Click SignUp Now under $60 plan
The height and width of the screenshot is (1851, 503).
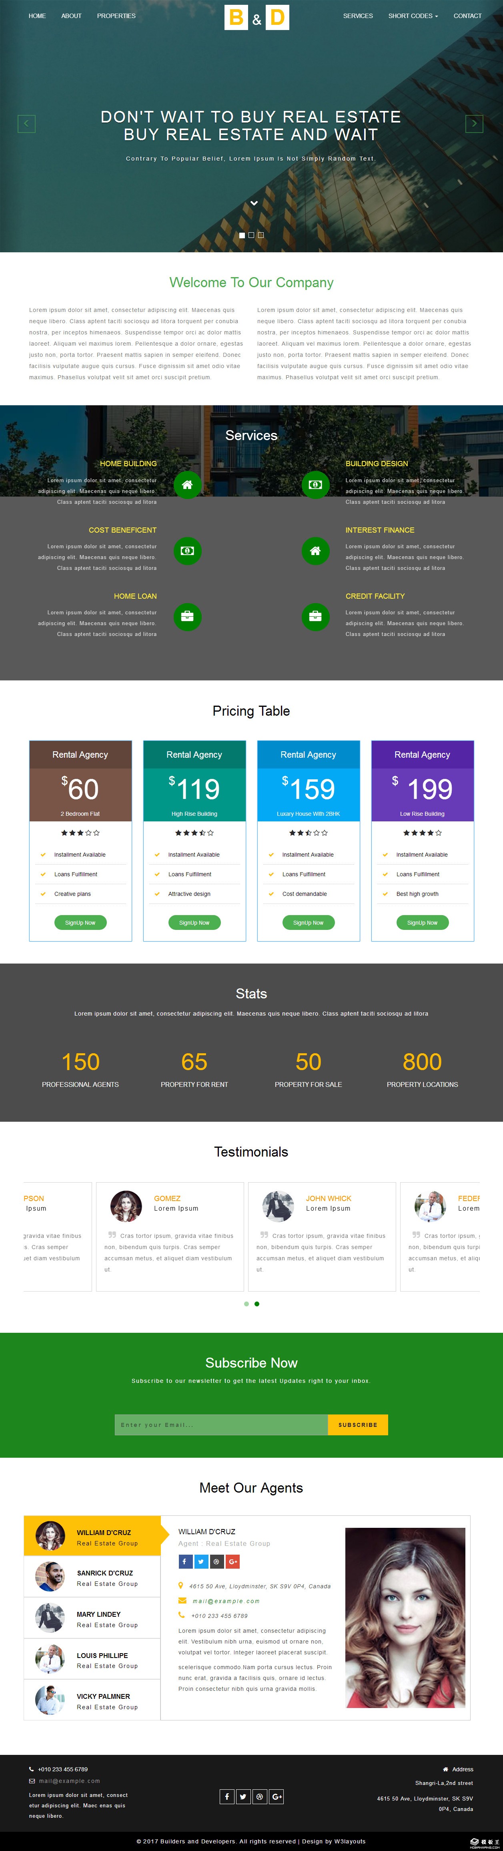pyautogui.click(x=80, y=923)
